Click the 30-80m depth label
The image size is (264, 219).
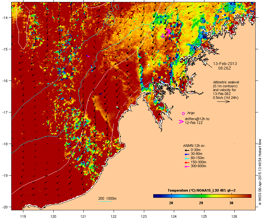196,154
